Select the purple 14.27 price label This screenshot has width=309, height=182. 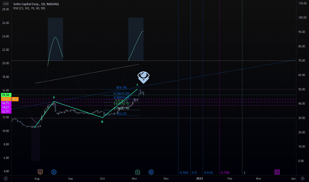coord(6,107)
